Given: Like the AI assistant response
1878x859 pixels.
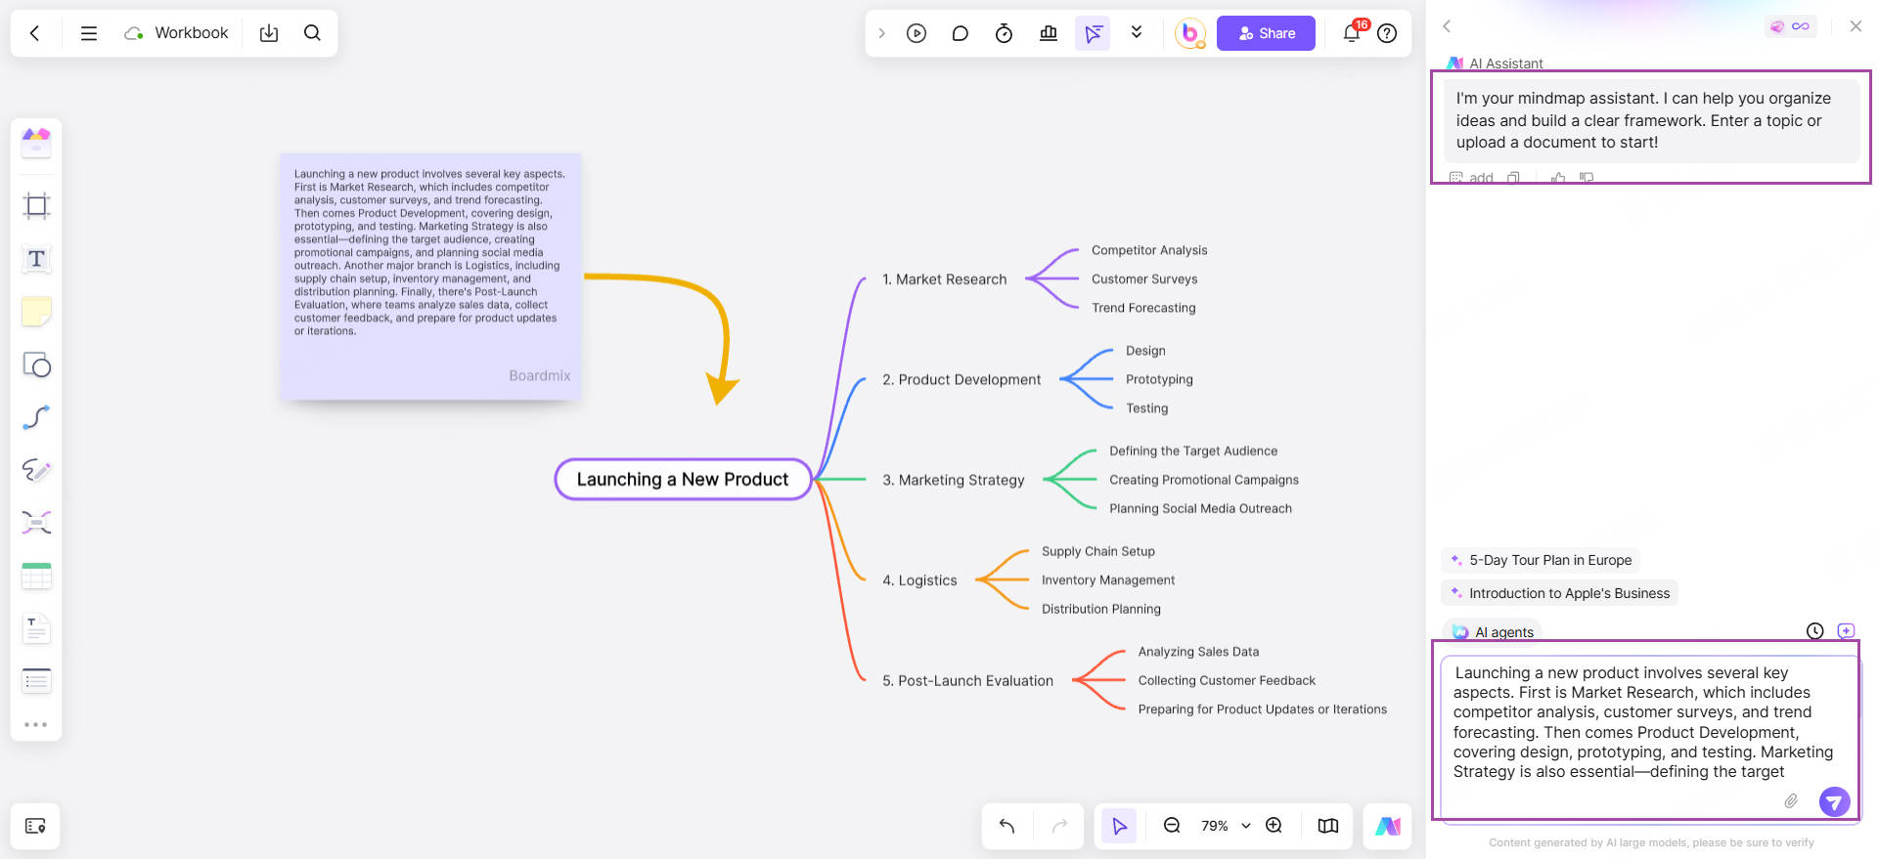Looking at the screenshot, I should pos(1558,178).
